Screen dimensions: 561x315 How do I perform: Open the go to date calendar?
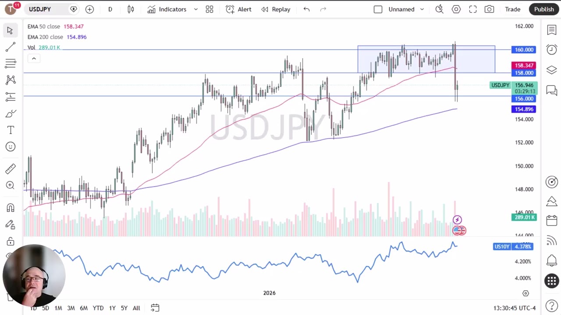tap(155, 308)
